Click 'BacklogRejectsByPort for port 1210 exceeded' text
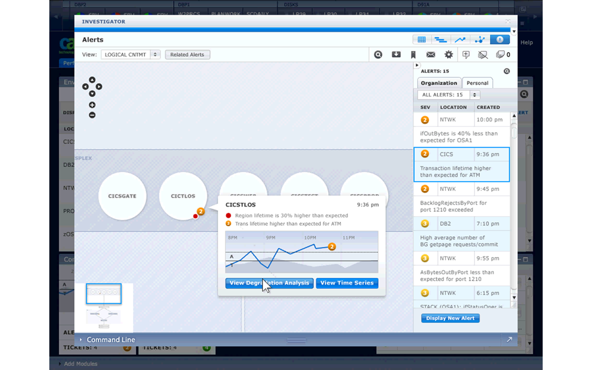Viewport: 592px width, 370px height. click(453, 206)
